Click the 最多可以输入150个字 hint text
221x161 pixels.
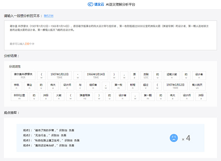22,44
